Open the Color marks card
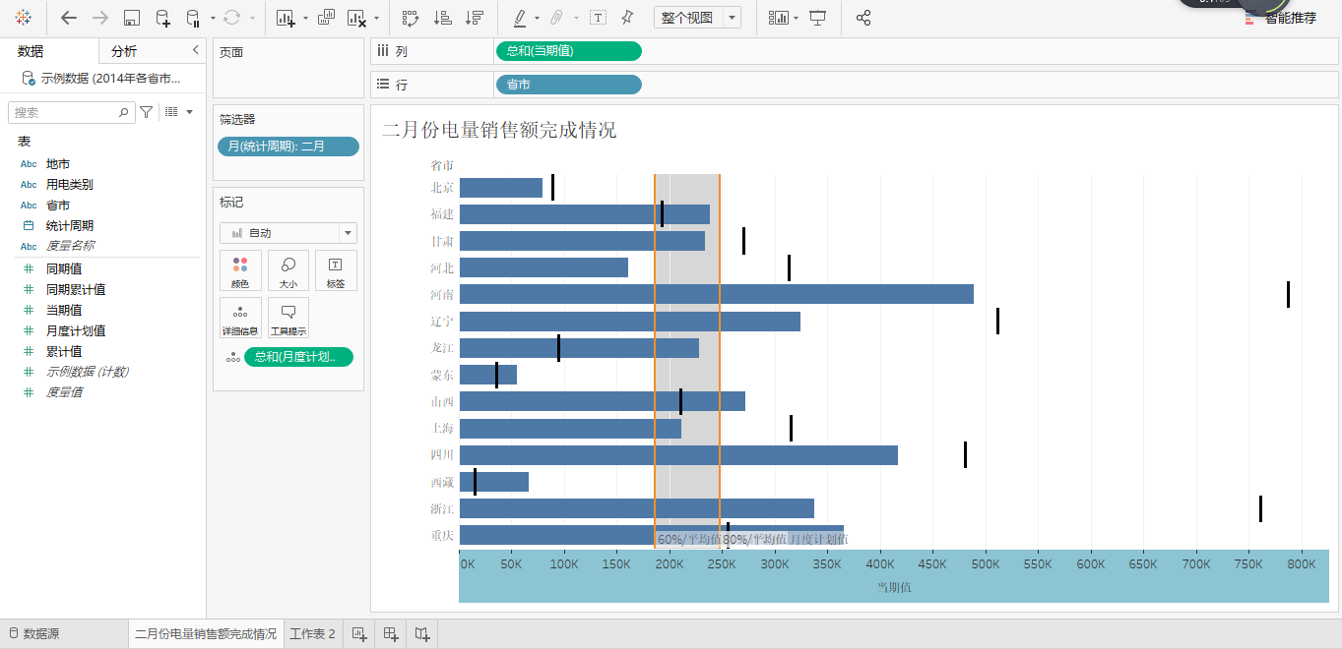1342x649 pixels. pyautogui.click(x=240, y=270)
